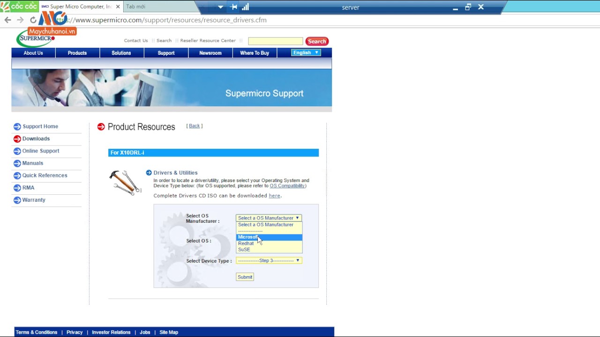600x337 pixels.
Task: Select the Super Micro Computer tab
Action: coord(80,7)
